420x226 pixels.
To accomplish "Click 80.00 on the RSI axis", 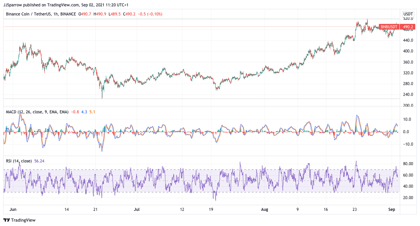I will [408, 164].
